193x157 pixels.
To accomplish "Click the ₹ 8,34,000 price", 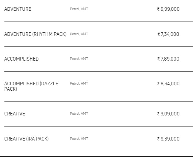I will click(x=168, y=84).
